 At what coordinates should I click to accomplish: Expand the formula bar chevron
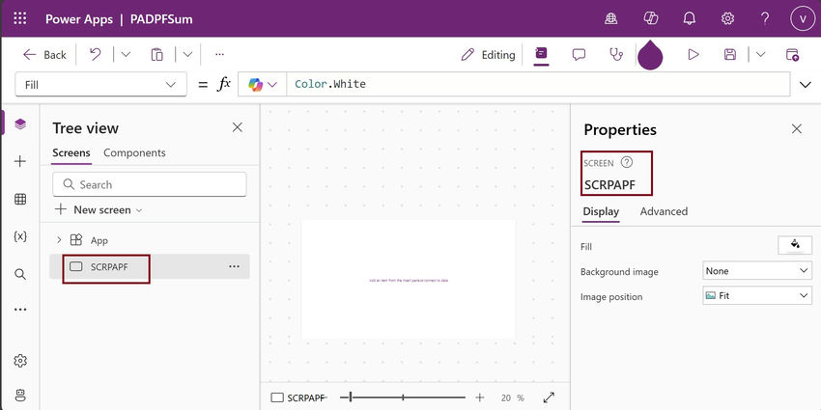coord(806,85)
